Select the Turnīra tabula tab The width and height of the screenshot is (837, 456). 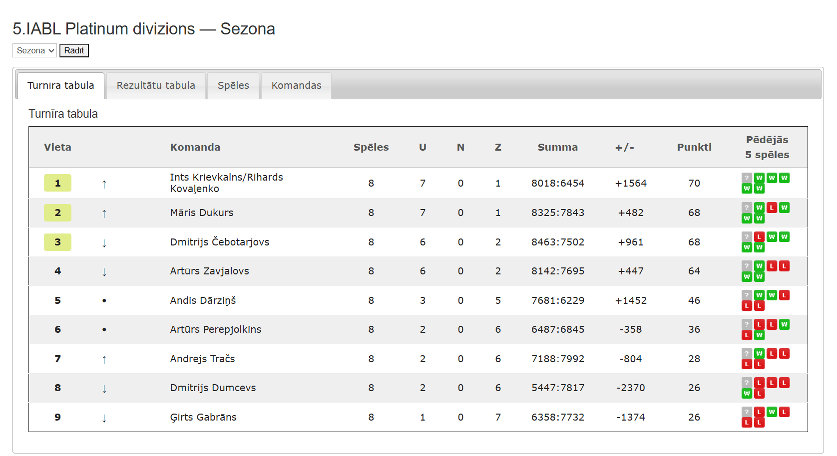[61, 85]
